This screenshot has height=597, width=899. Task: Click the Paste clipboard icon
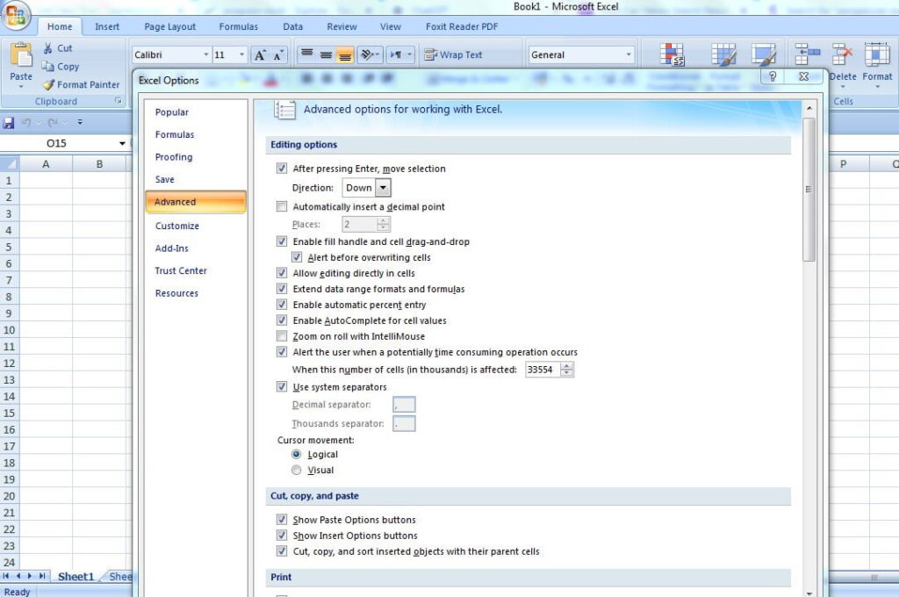click(21, 56)
